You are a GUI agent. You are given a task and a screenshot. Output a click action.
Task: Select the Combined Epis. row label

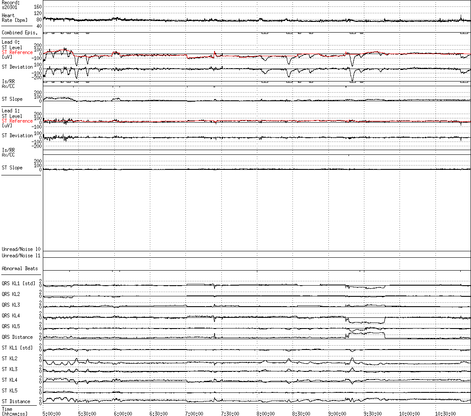pos(20,33)
